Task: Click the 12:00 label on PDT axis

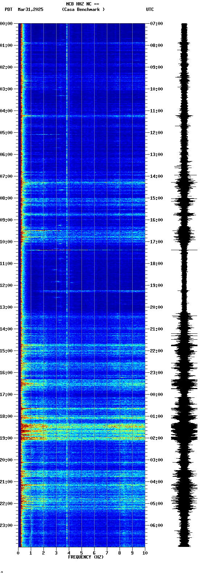Action: (x=6, y=285)
